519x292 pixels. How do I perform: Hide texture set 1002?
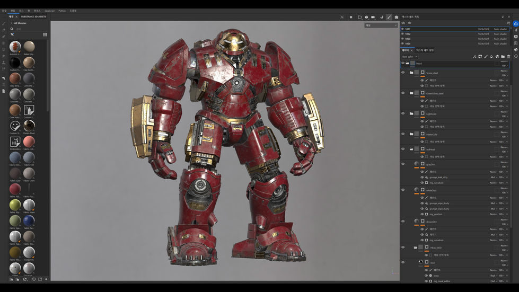click(x=402, y=34)
